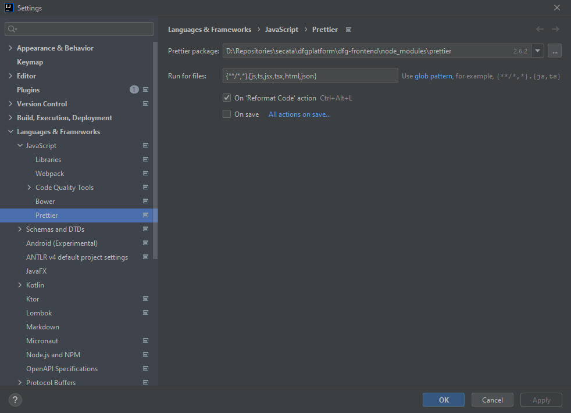Select Node.js and NPM settings item
This screenshot has height=413, width=571.
pos(53,355)
